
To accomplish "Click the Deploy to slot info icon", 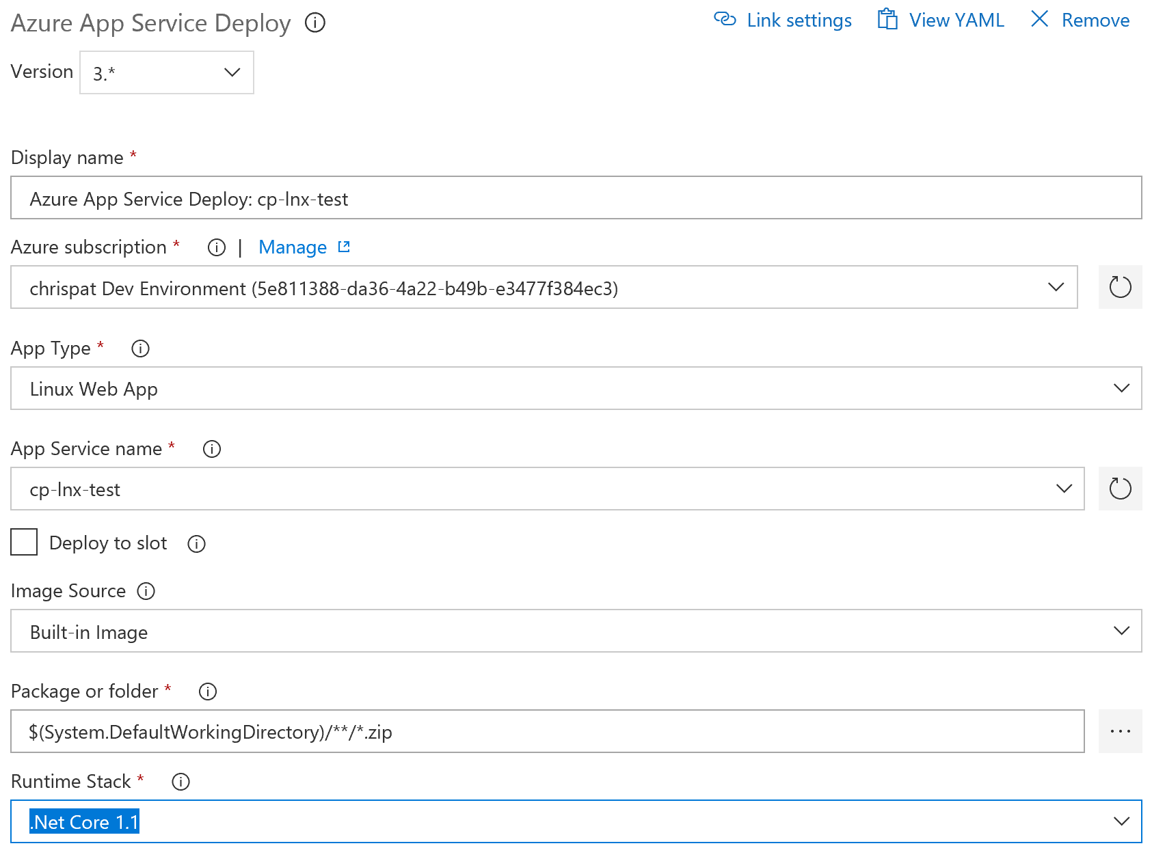I will [197, 544].
